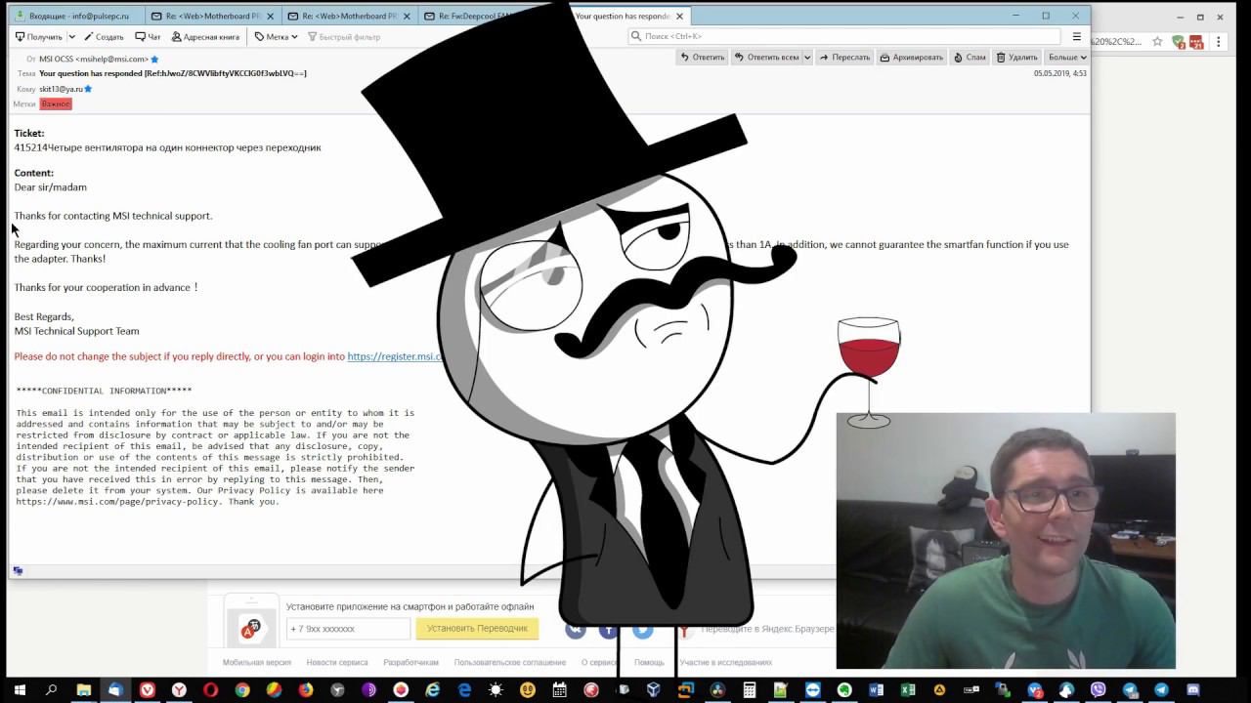The width and height of the screenshot is (1251, 703).
Task: Click the message date 05.05.2019, 4:53
Action: pos(1059,73)
